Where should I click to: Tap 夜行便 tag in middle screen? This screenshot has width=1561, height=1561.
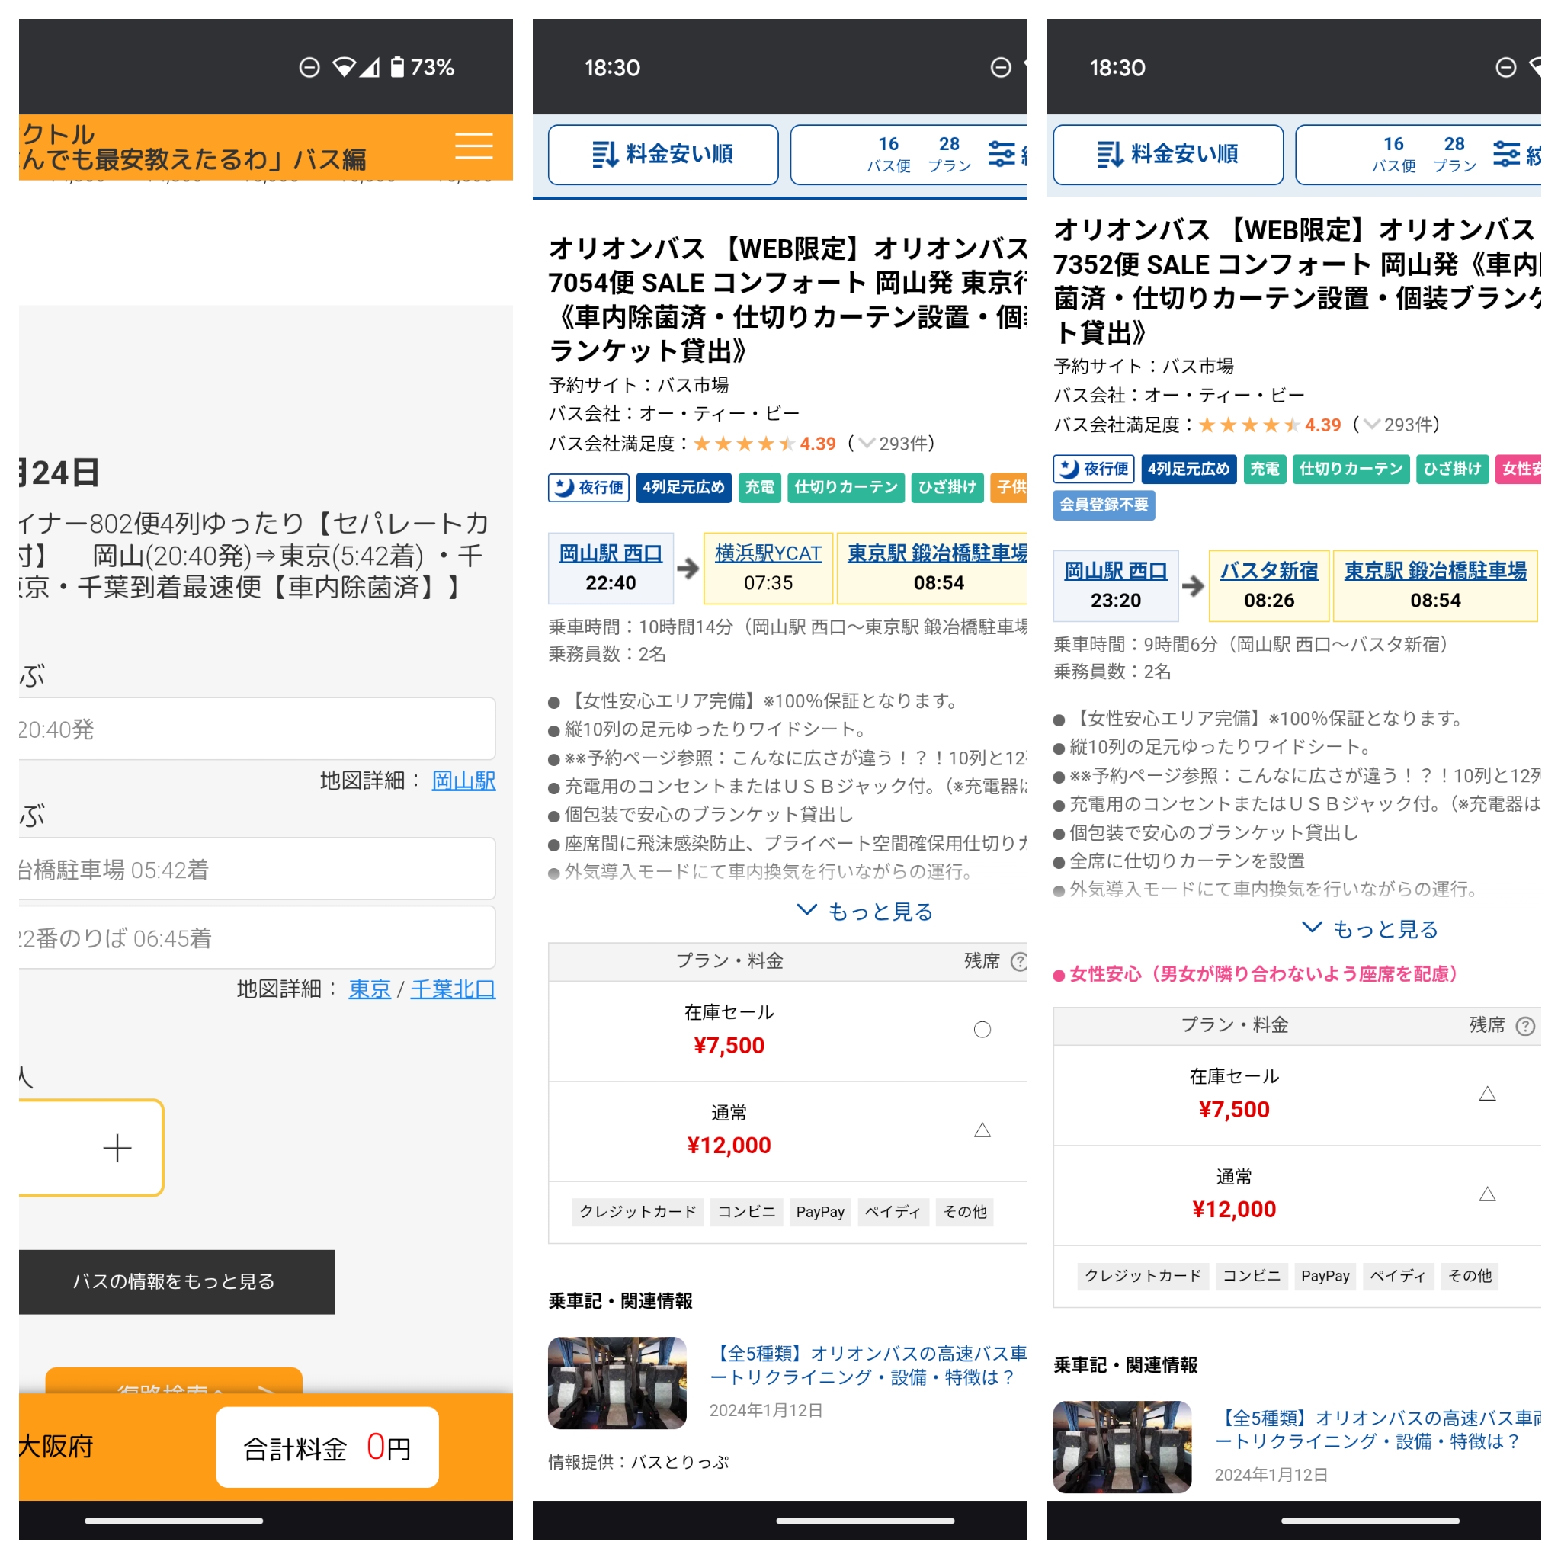(x=589, y=487)
